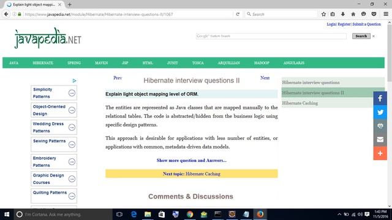Share the page on Facebook
Screen dimensions: 392x220
[380, 98]
